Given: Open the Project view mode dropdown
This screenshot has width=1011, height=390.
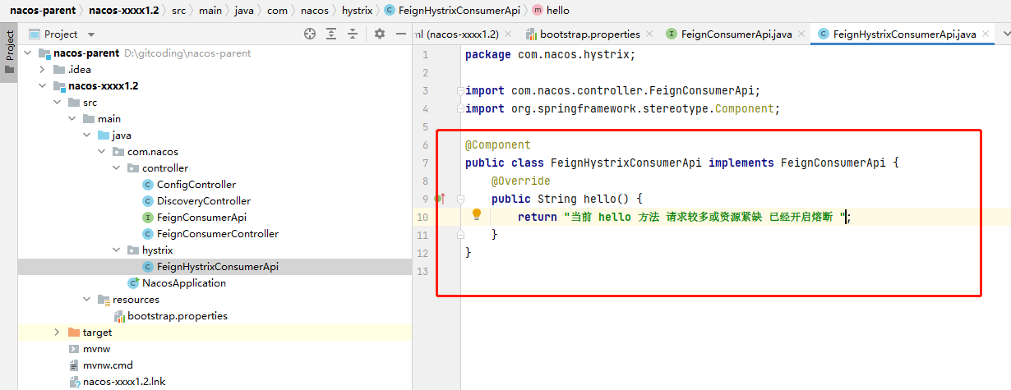Looking at the screenshot, I should click(91, 34).
